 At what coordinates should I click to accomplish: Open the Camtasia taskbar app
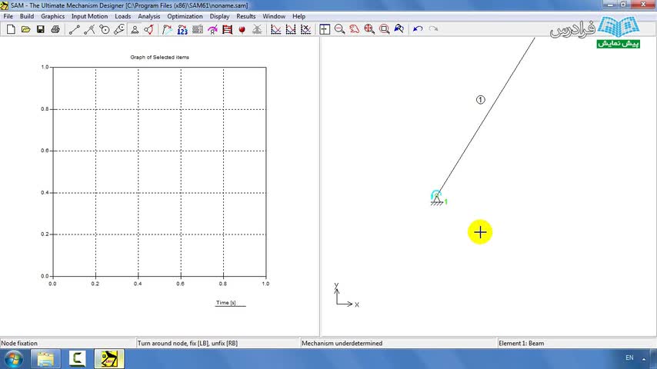tap(78, 359)
